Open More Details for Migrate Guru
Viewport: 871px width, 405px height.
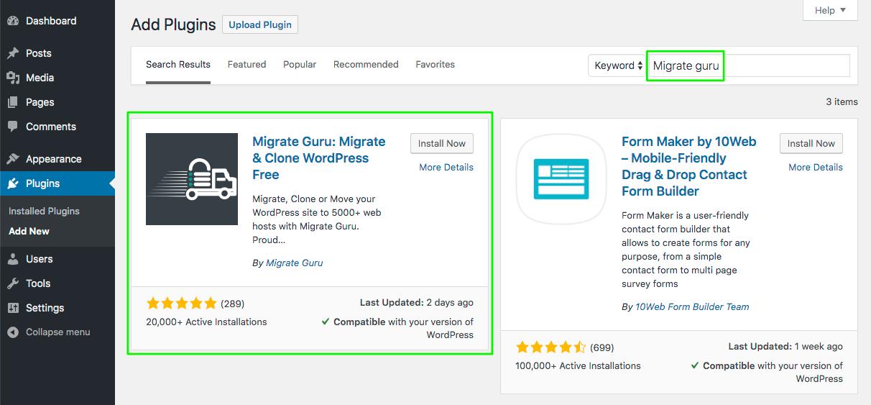pos(446,167)
